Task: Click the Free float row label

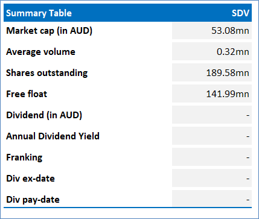Action: 27,94
